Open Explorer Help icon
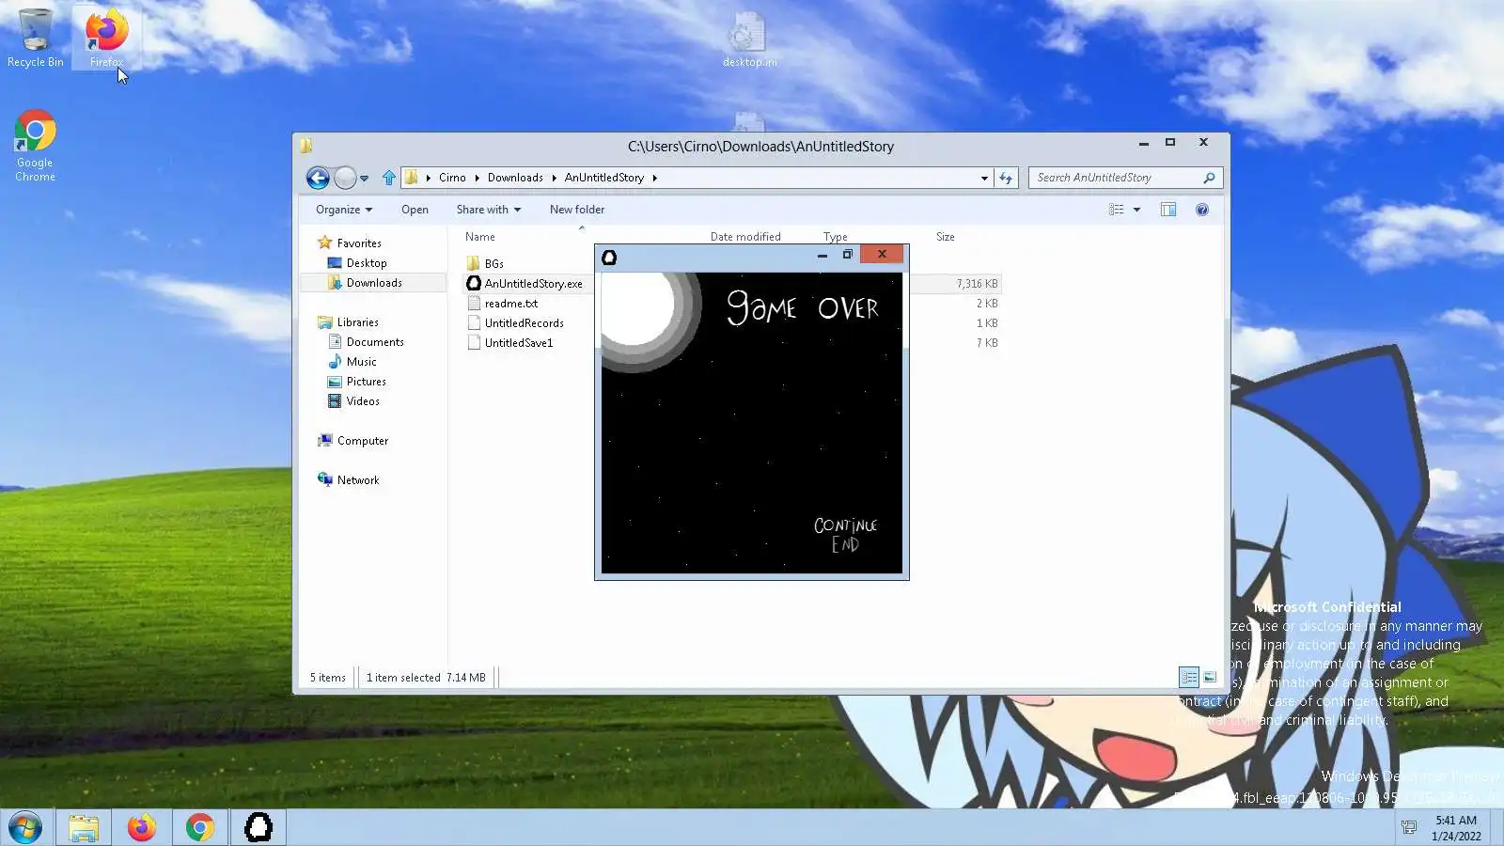Viewport: 1504px width, 846px height. [1201, 210]
